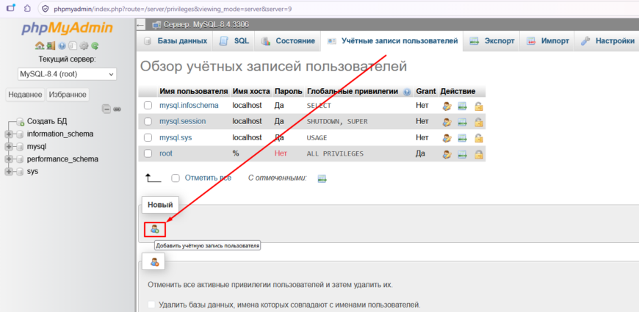Screen dimensions: 639x312
Task: Click the Избранное button
Action: 68,95
